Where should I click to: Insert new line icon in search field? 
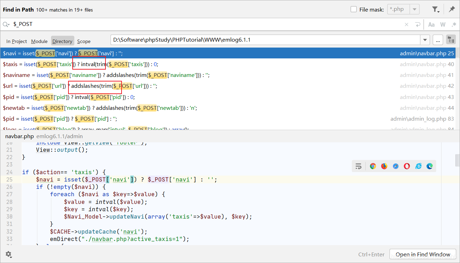tap(417, 24)
